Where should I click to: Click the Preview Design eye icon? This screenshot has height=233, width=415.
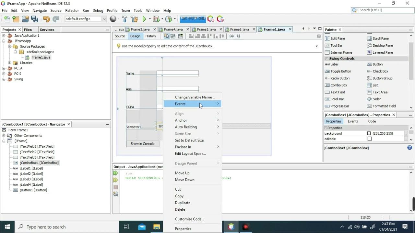181,36
